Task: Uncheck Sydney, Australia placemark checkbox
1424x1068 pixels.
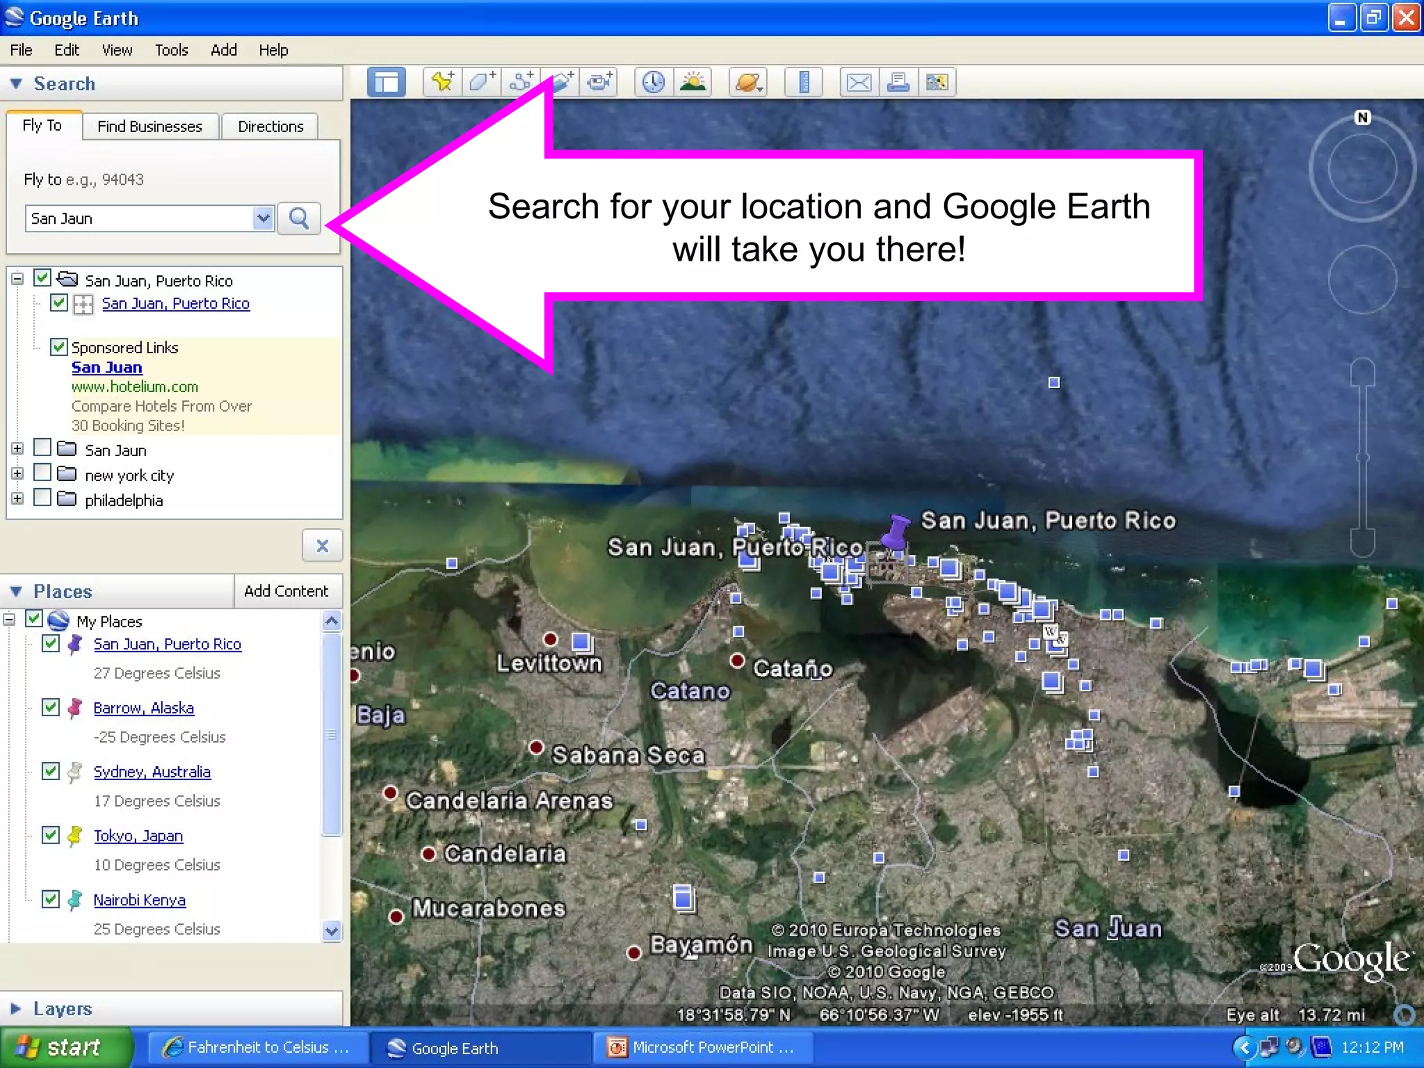Action: (x=51, y=771)
